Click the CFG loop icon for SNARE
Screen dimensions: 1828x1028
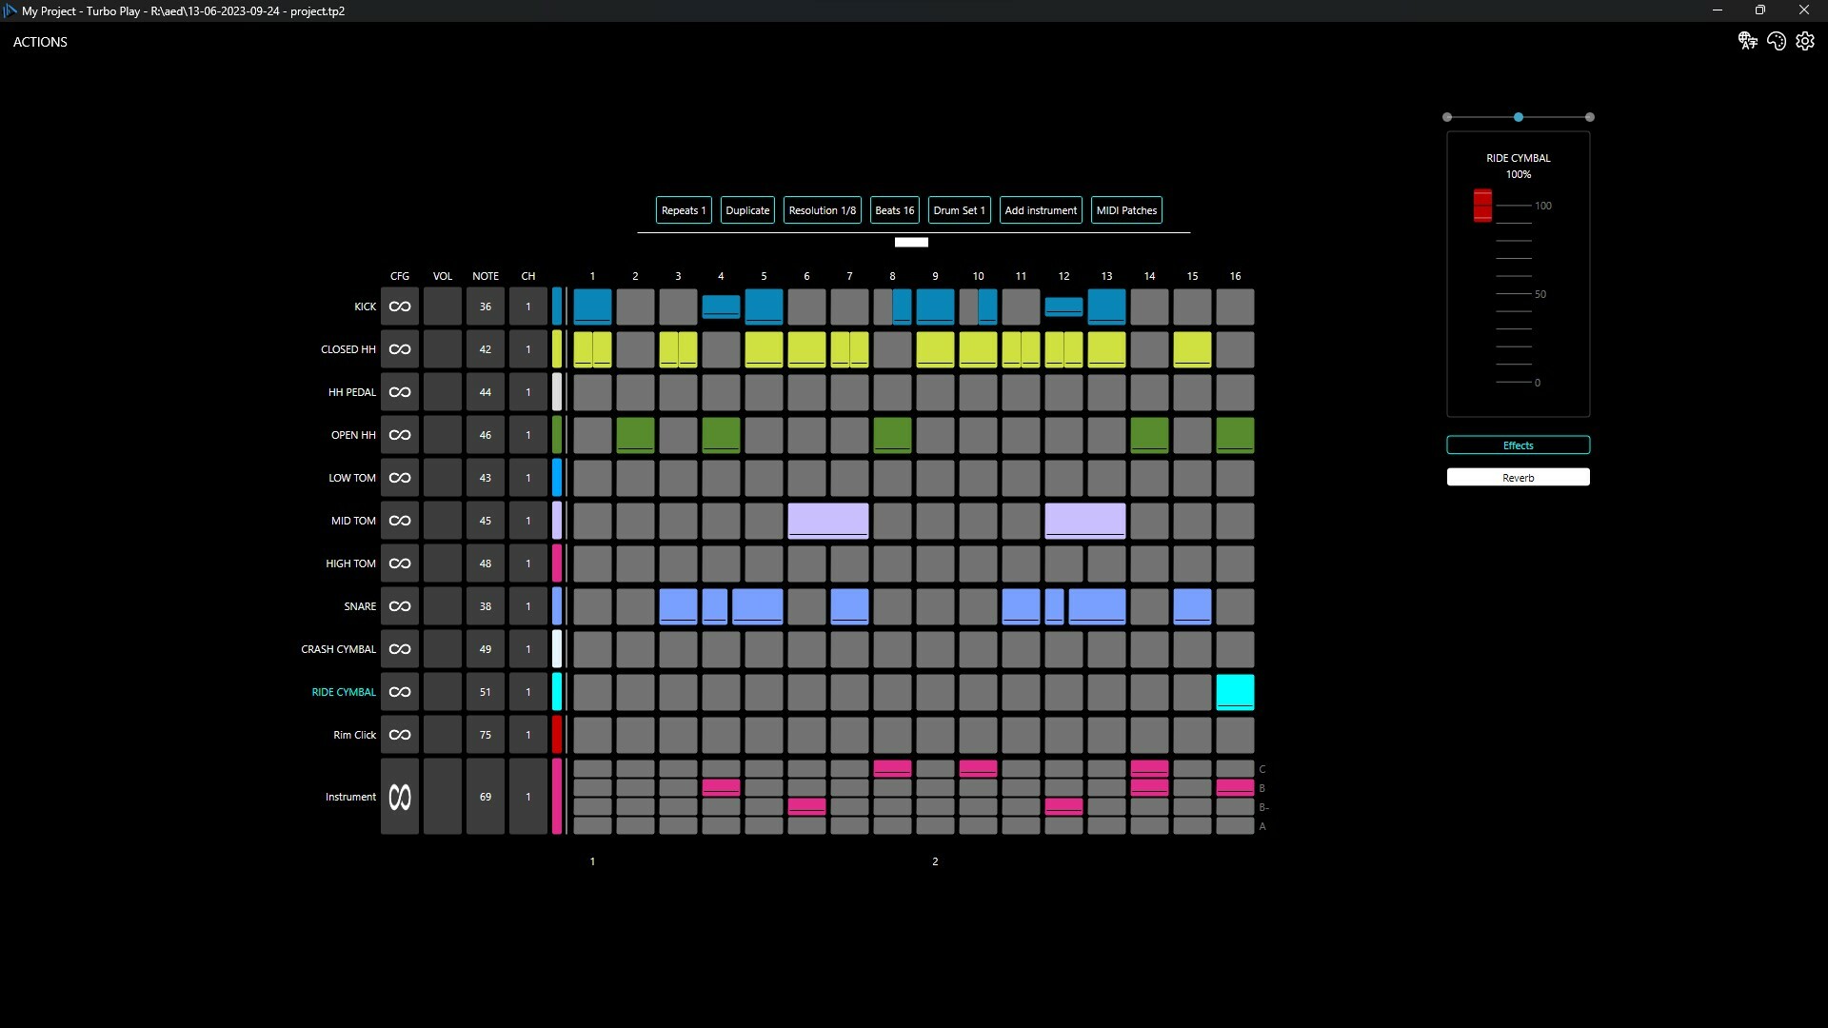point(399,606)
